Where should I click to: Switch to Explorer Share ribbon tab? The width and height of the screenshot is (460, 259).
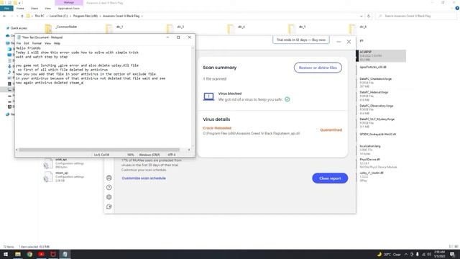34,9
